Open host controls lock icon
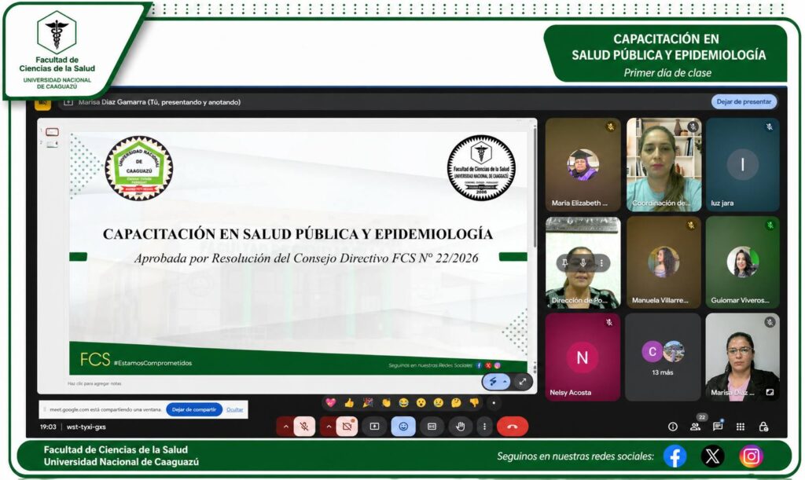Viewport: 805px width, 480px height. point(763,427)
